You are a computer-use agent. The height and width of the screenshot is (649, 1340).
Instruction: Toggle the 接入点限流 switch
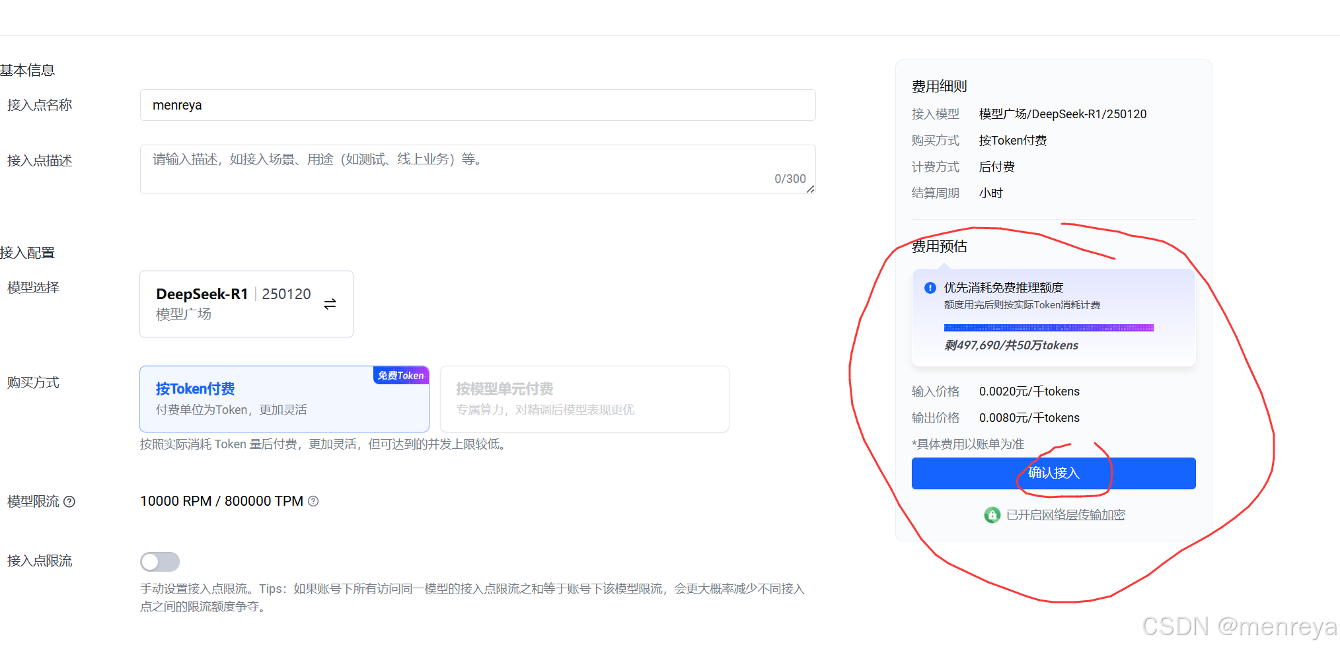[160, 562]
